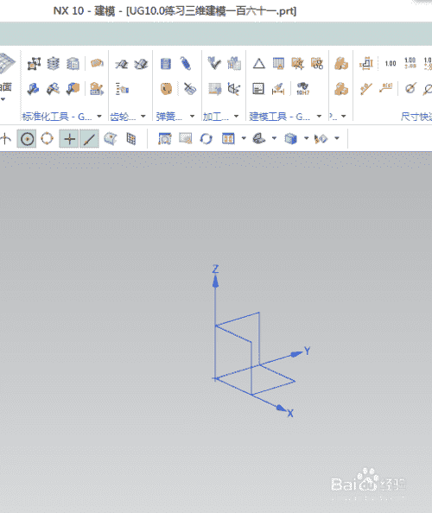Click the measure dimension icon in 建模工具

pyautogui.click(x=278, y=89)
